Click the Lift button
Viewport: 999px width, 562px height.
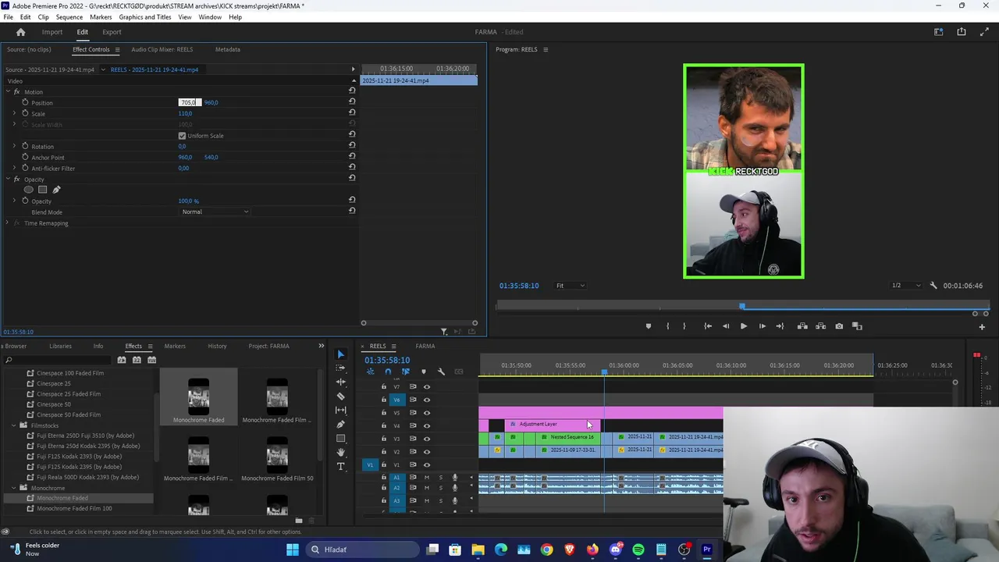click(802, 326)
